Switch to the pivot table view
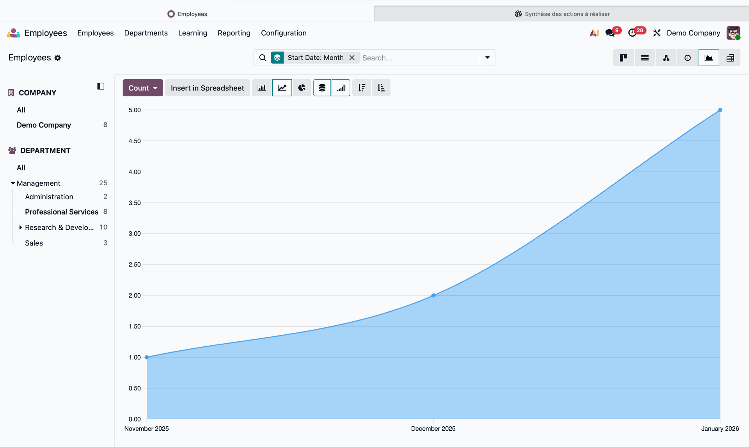Viewport: 749px width, 447px height. point(730,58)
